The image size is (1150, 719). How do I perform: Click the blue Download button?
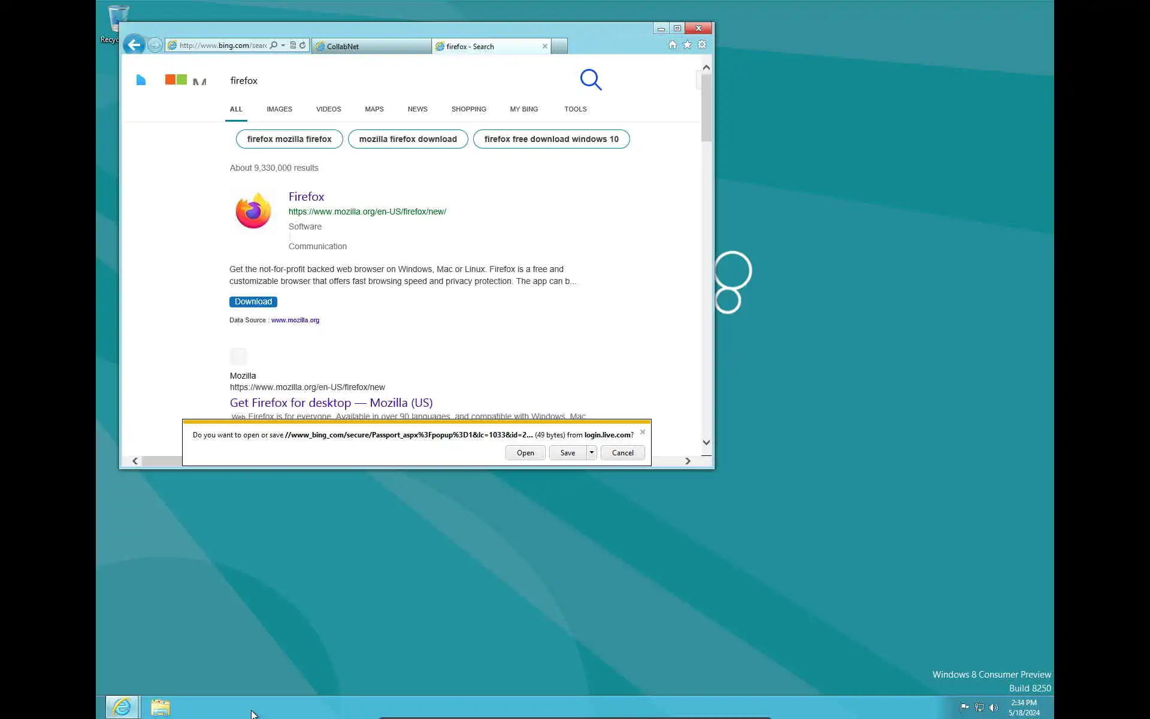(253, 301)
